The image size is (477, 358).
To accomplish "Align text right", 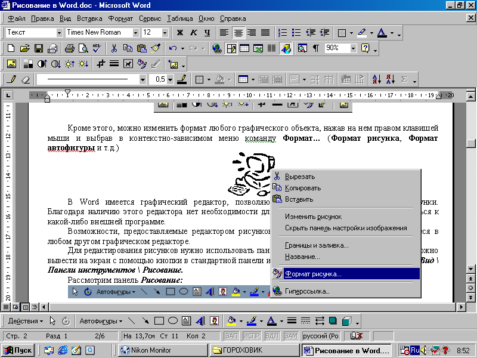I will (x=252, y=32).
